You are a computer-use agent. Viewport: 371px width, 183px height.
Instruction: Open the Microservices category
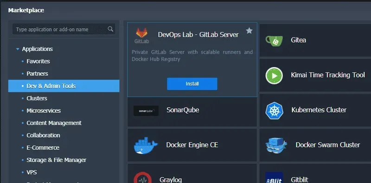tap(44, 110)
